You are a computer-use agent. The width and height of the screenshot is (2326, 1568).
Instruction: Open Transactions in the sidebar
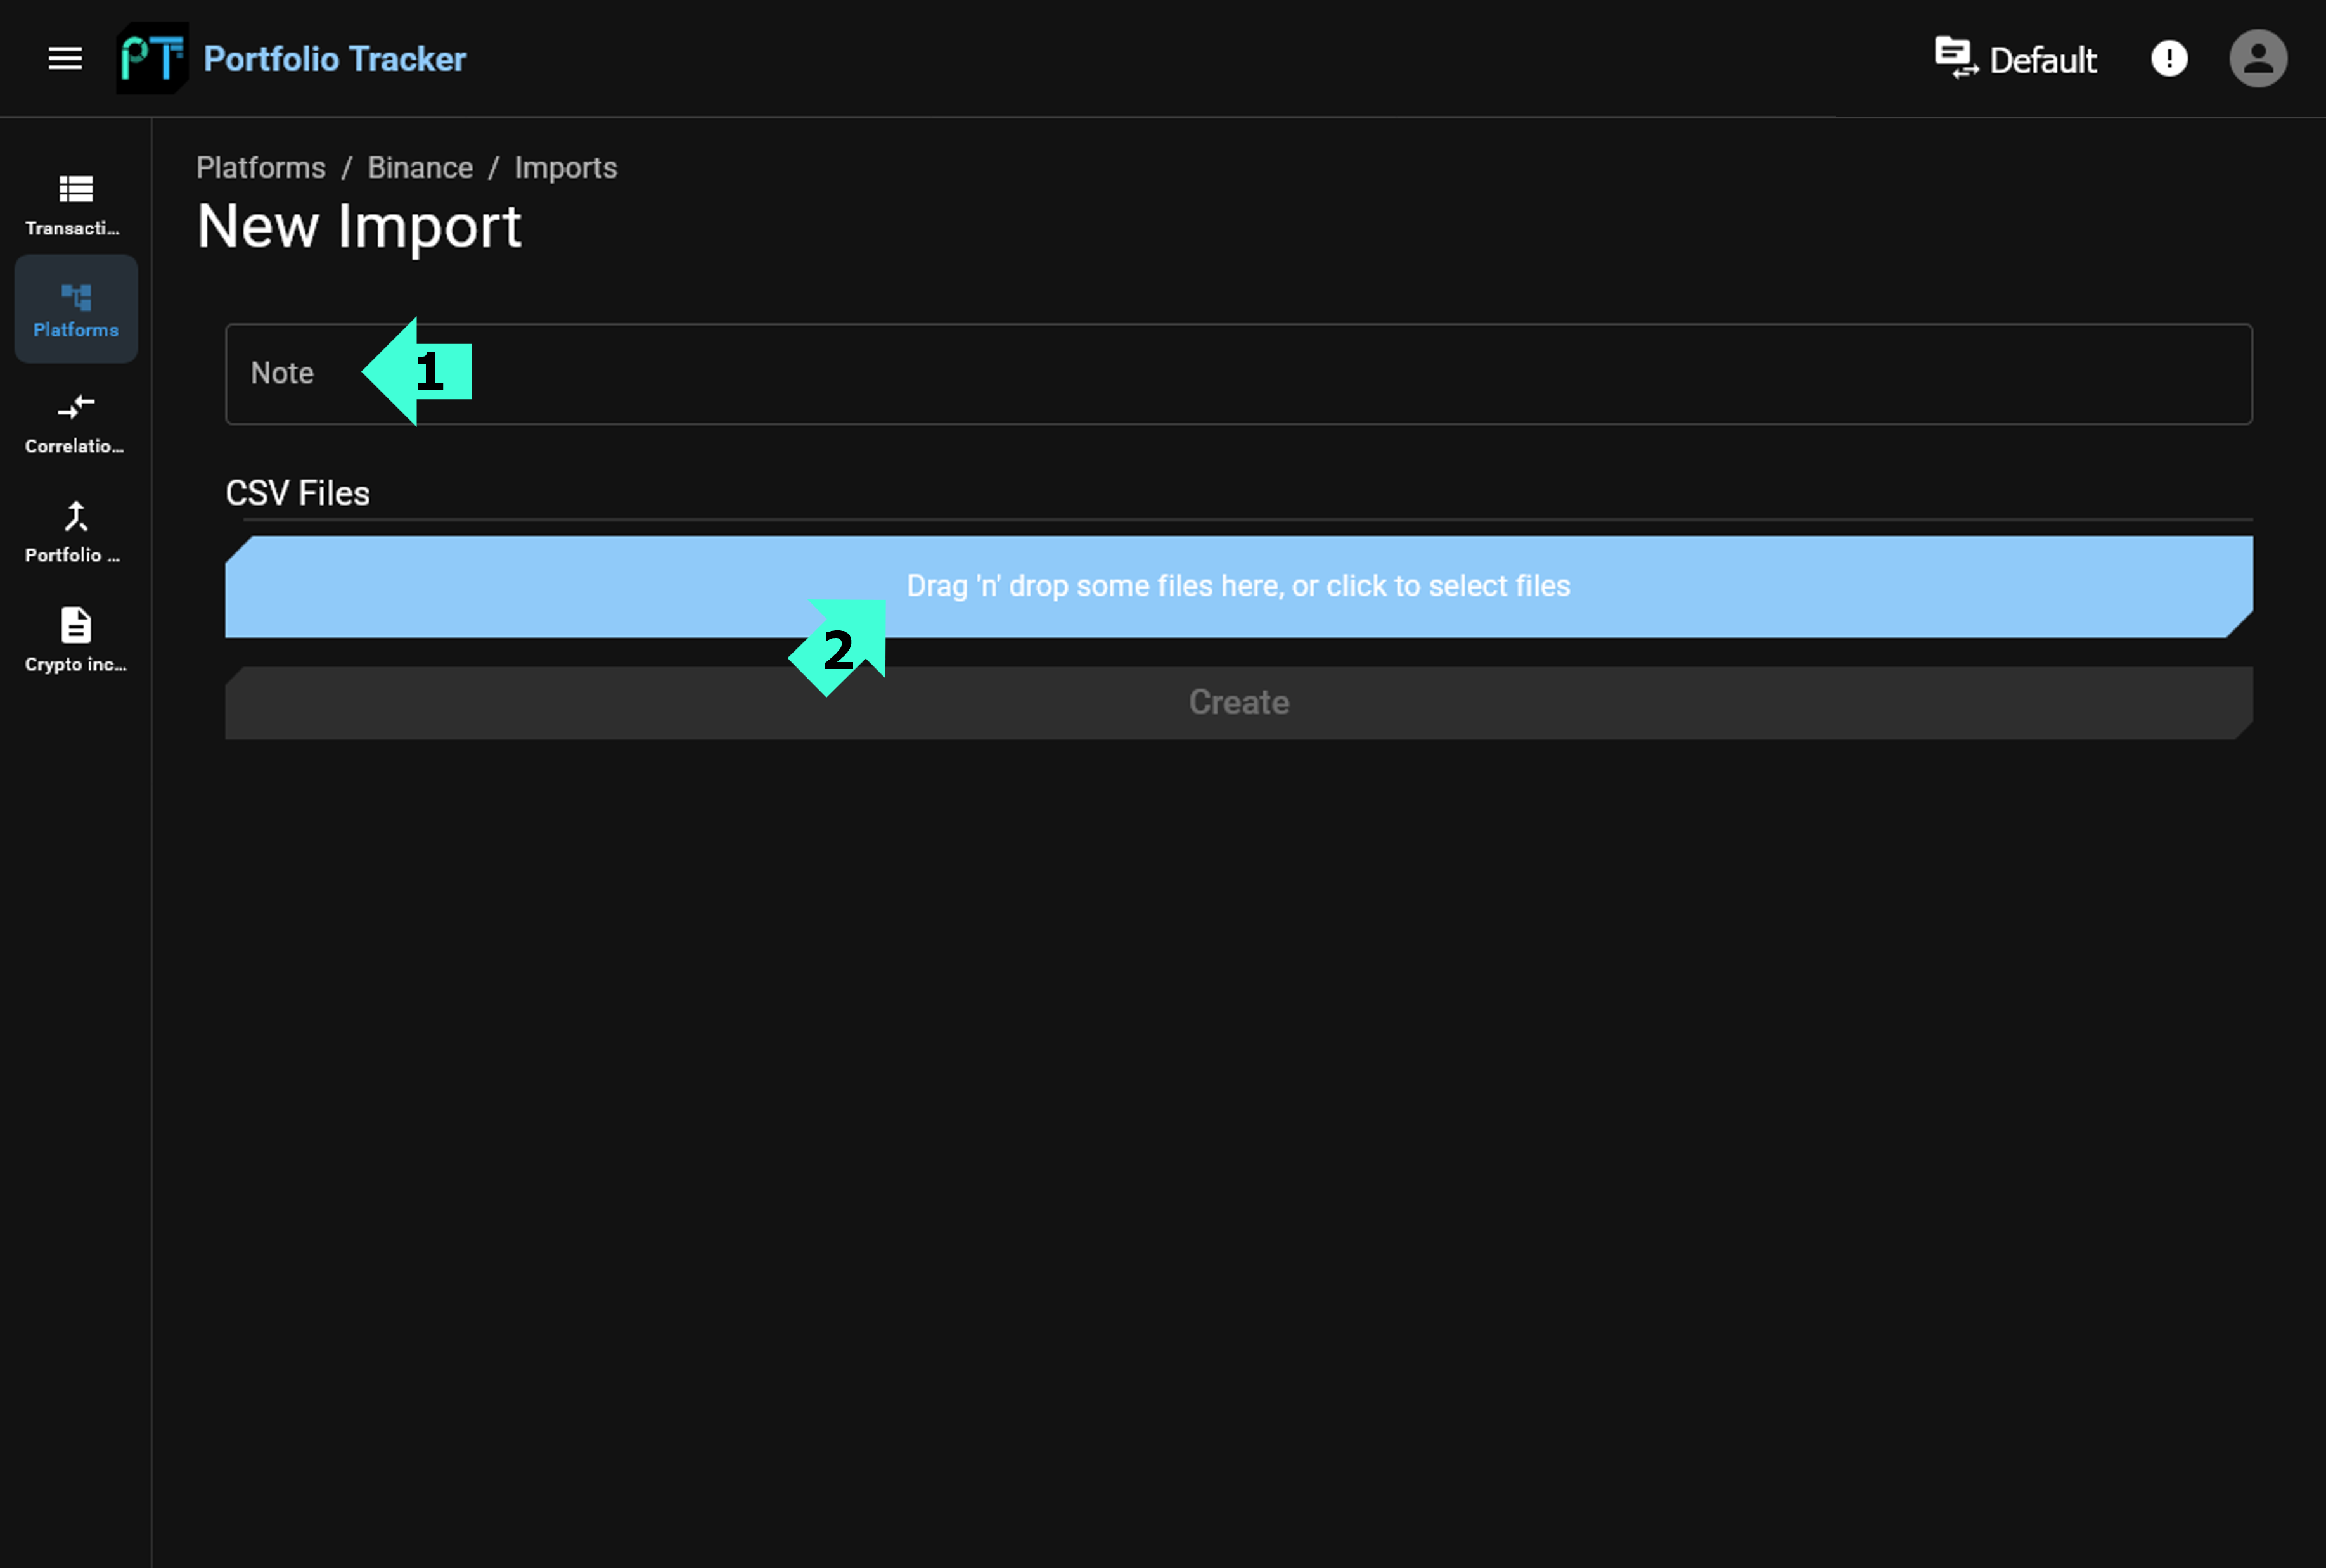click(x=76, y=204)
